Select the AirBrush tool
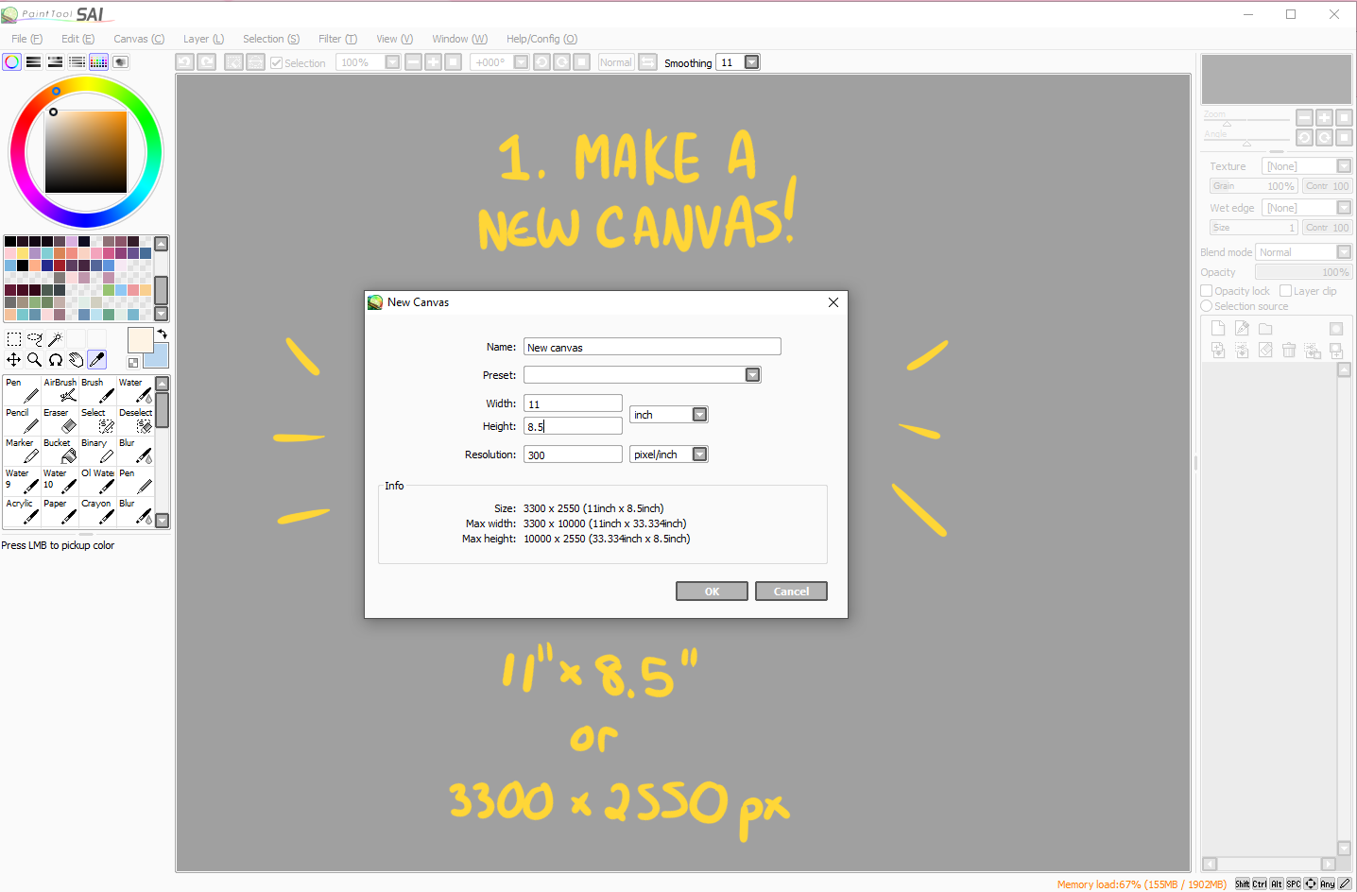This screenshot has height=892, width=1357. [60, 390]
